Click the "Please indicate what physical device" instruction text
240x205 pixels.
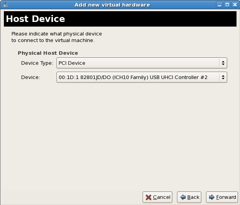tap(56, 34)
